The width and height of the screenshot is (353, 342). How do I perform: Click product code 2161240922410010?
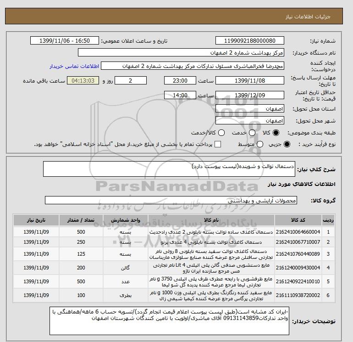click(298, 281)
